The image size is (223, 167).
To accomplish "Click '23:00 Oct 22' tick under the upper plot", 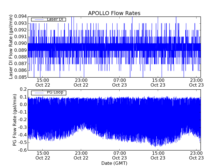I will (81, 83).
